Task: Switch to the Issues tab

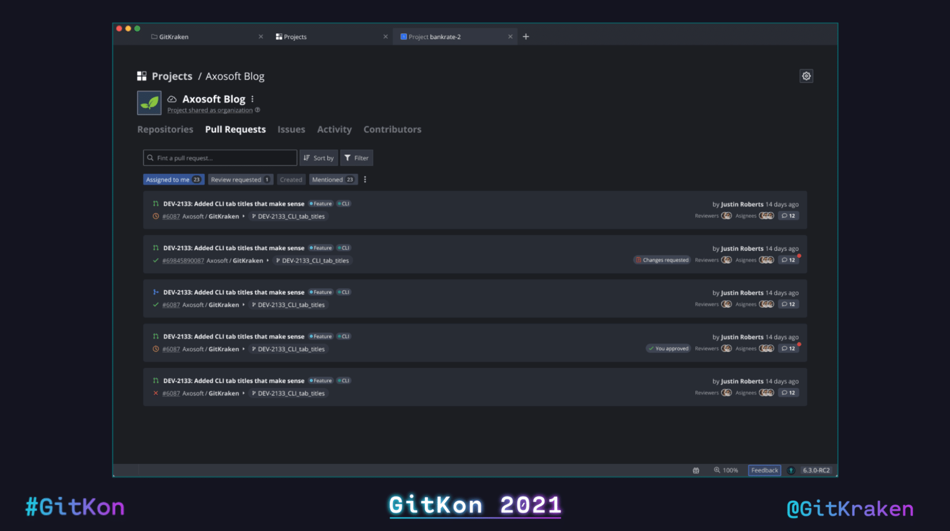Action: coord(291,129)
